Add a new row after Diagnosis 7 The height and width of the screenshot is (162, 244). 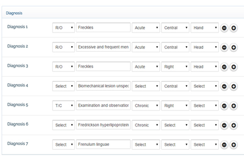pyautogui.click(x=233, y=145)
